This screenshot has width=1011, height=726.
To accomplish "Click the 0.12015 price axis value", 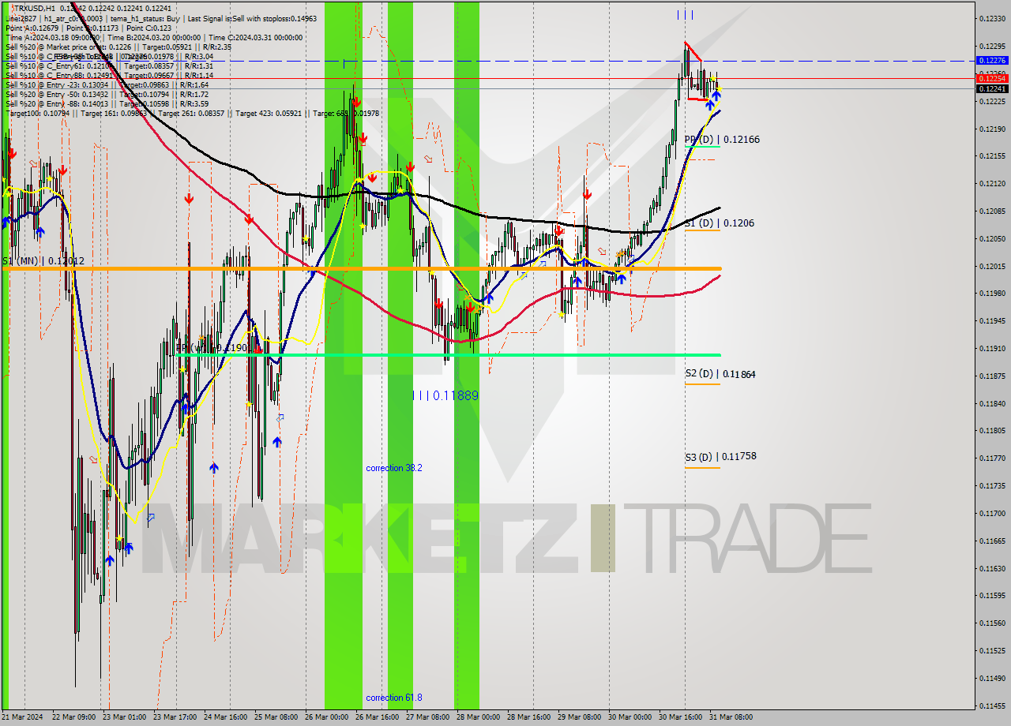I will [x=991, y=266].
